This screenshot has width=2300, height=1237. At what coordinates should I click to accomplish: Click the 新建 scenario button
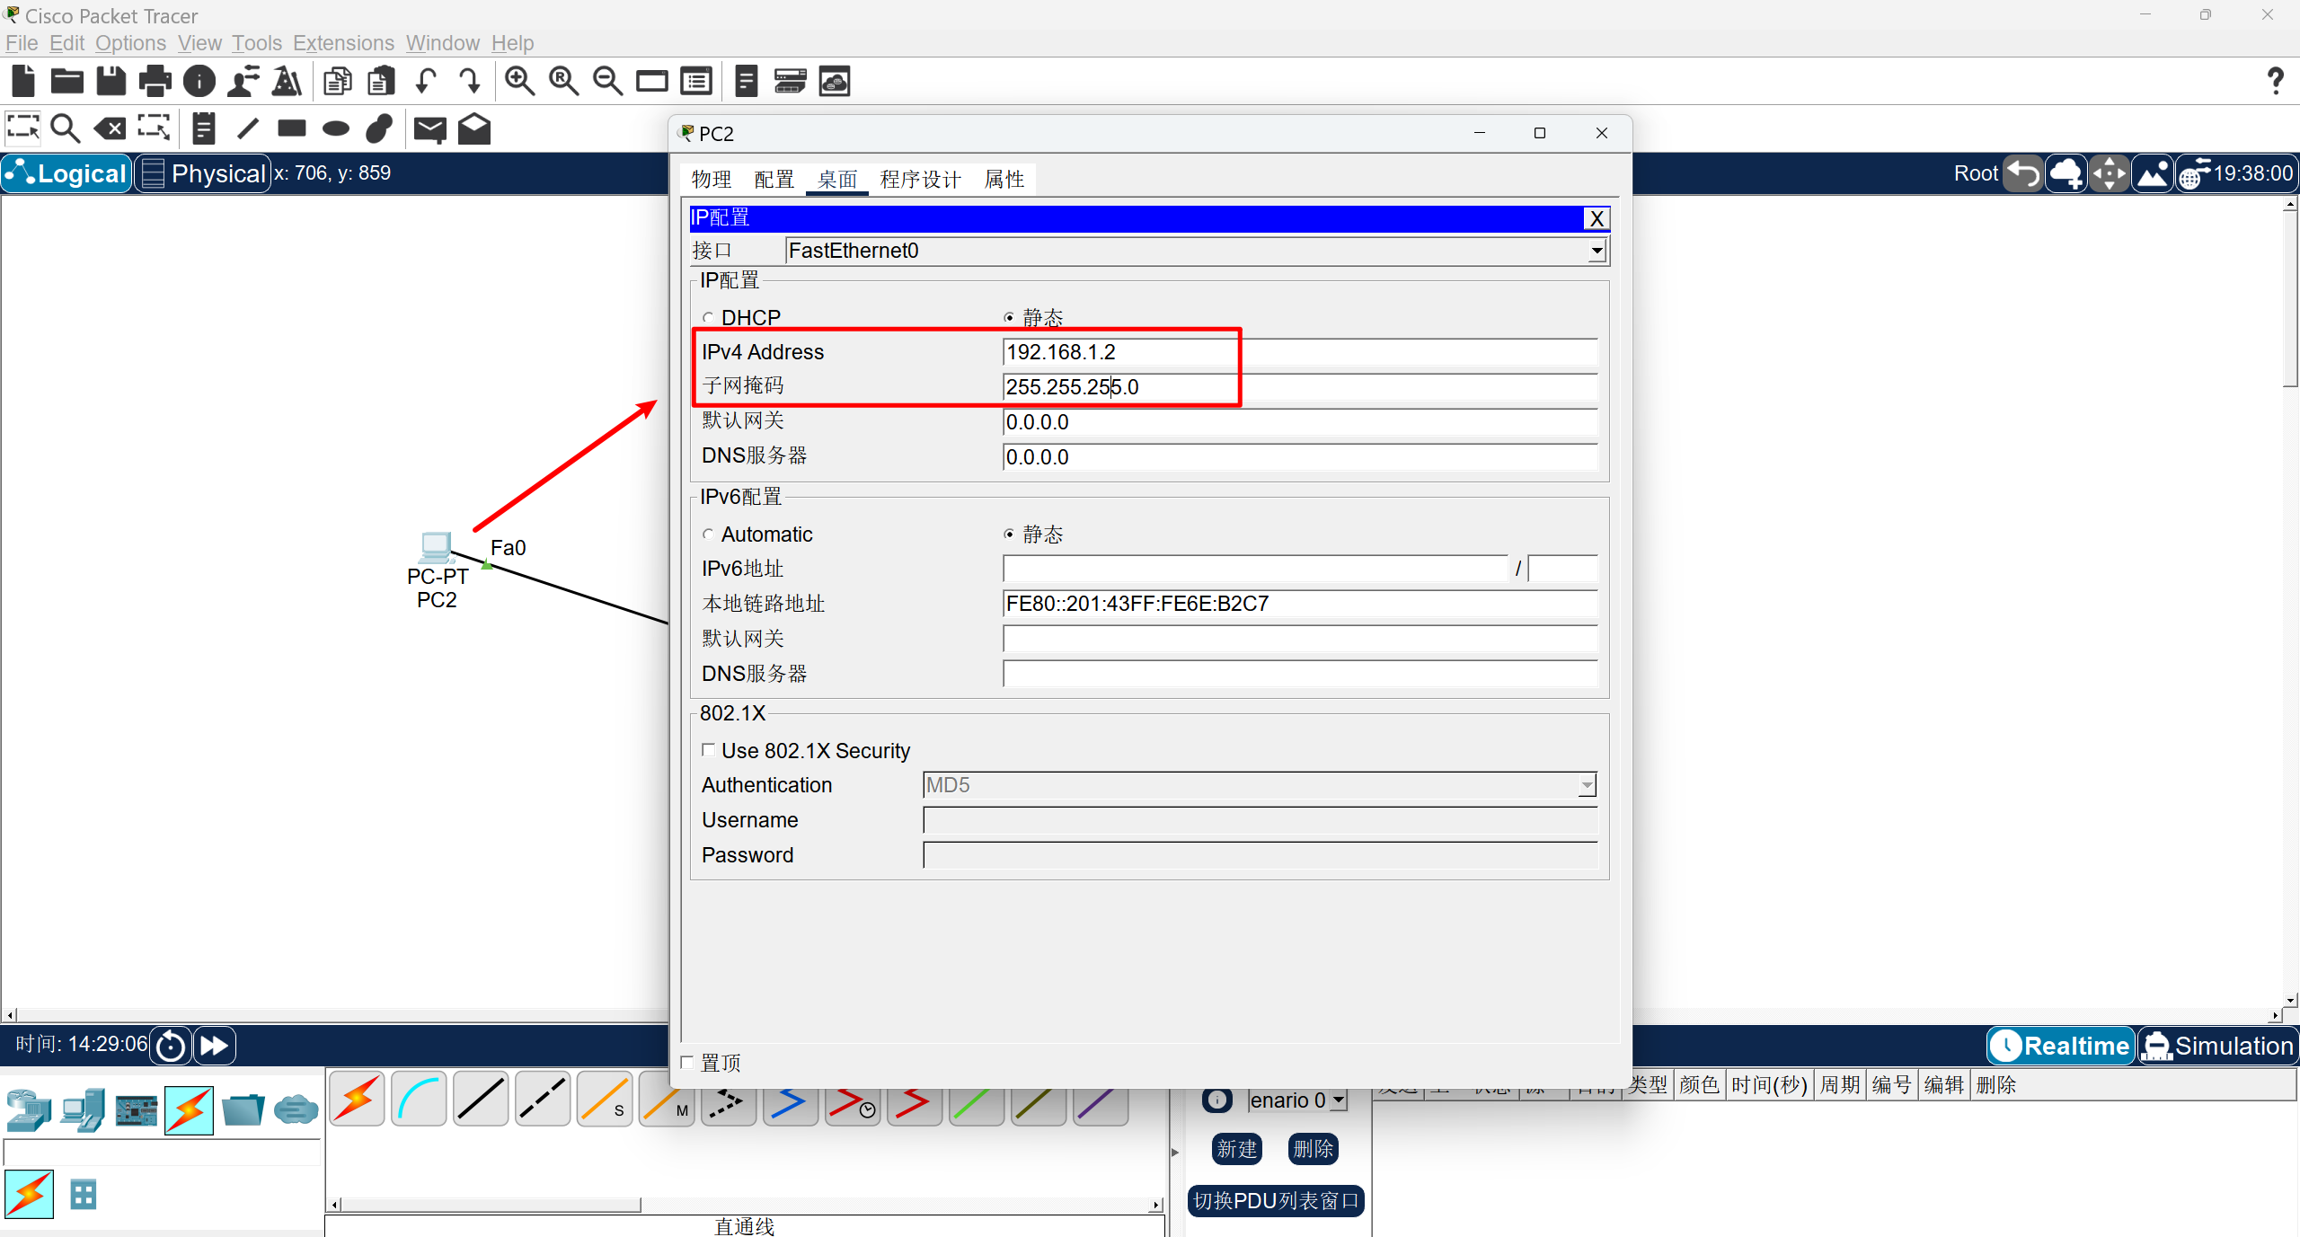1237,1149
